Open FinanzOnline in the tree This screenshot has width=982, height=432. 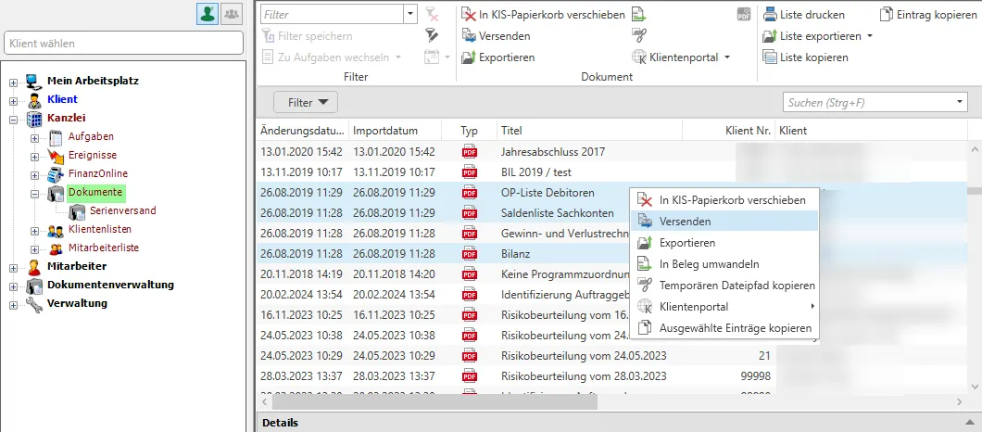coord(97,173)
